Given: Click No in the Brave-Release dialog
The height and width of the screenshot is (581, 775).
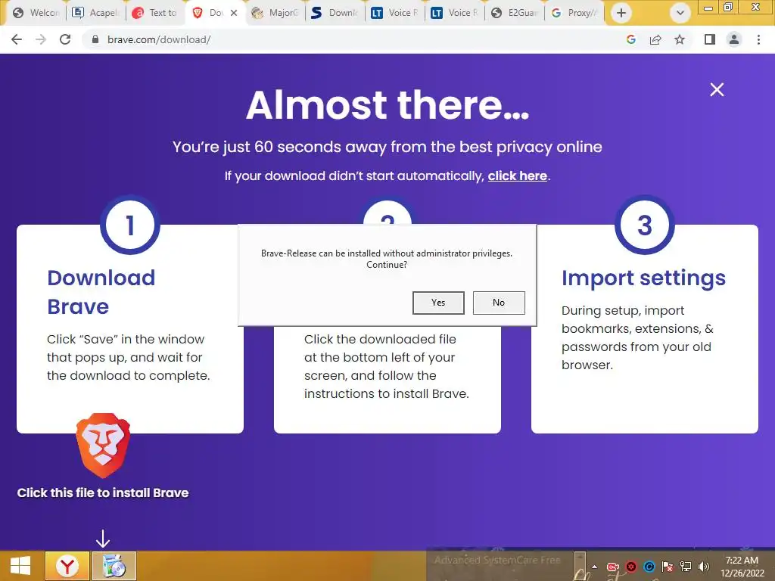Looking at the screenshot, I should click(499, 303).
